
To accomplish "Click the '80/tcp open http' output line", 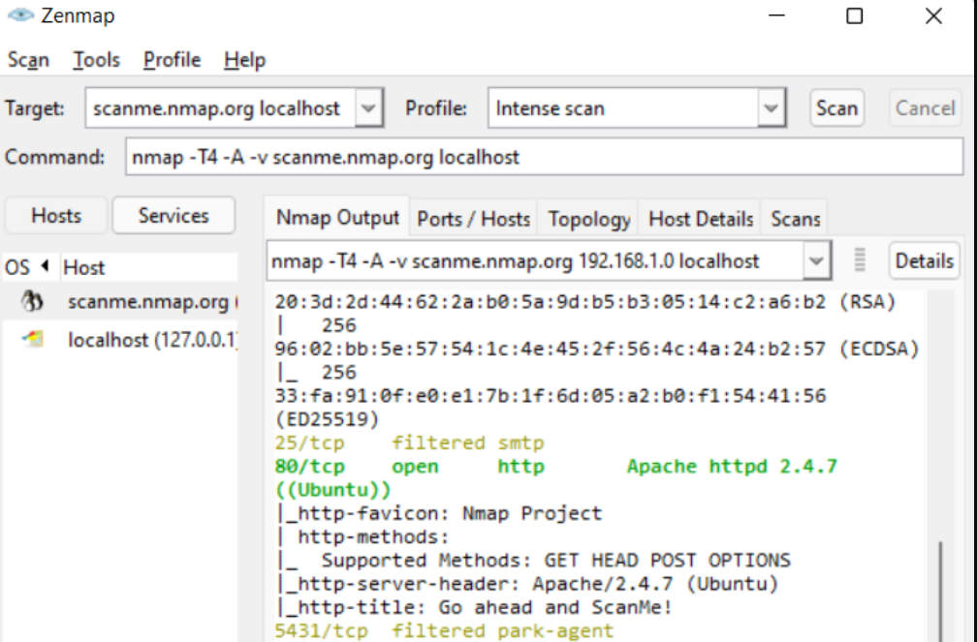I will click(x=555, y=467).
